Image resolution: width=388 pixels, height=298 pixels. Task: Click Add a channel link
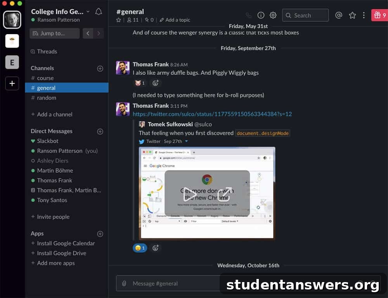tap(52, 114)
